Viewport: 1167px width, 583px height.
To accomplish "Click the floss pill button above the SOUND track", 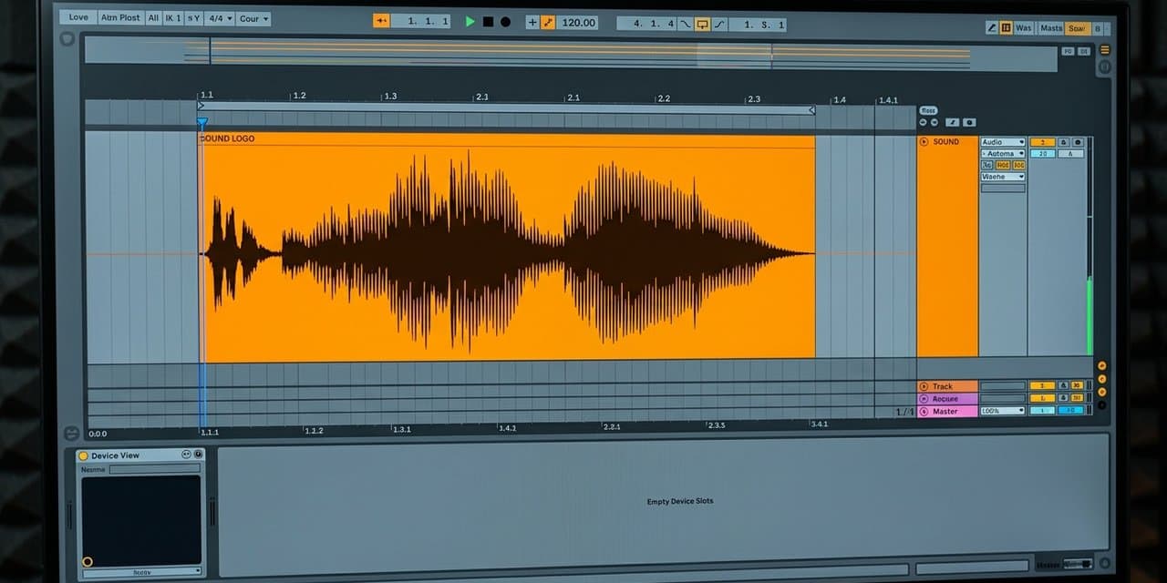I will point(928,110).
